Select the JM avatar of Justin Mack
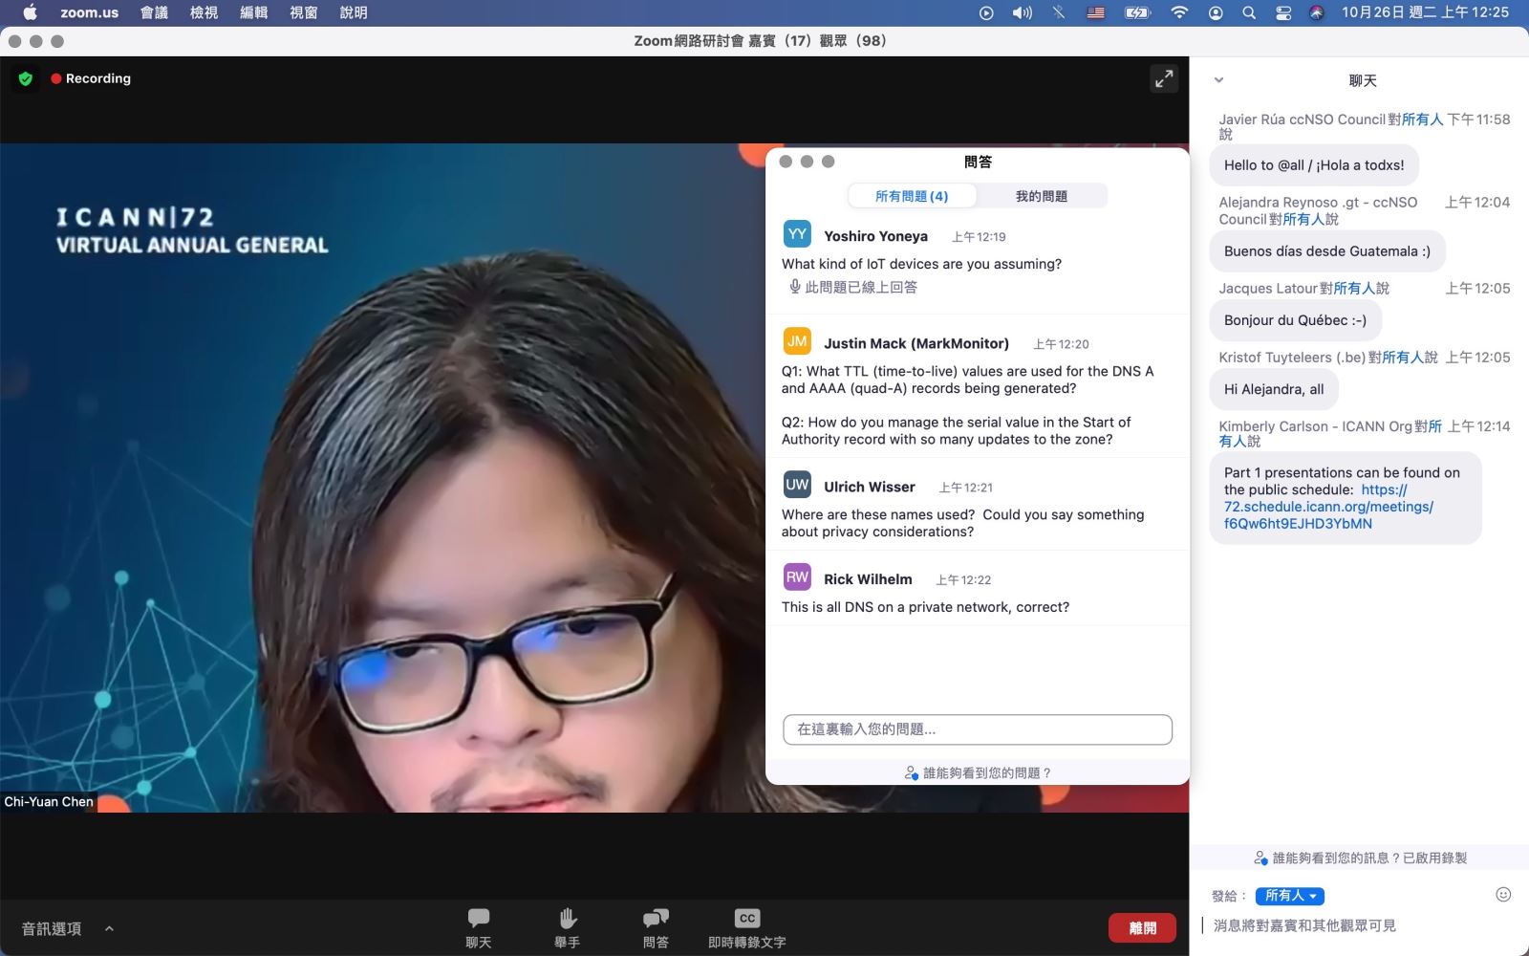 click(x=797, y=341)
